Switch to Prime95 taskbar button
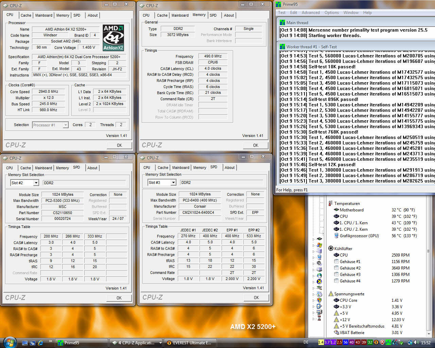The width and height of the screenshot is (435, 348). tap(82, 343)
